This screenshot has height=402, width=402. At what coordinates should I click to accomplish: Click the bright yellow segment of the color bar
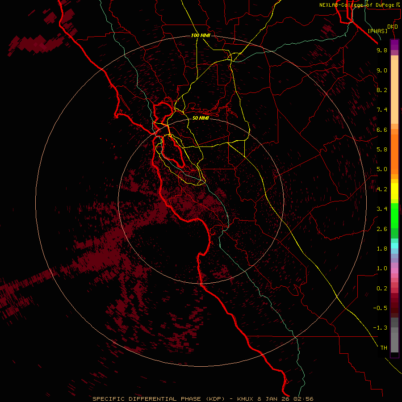[394, 191]
